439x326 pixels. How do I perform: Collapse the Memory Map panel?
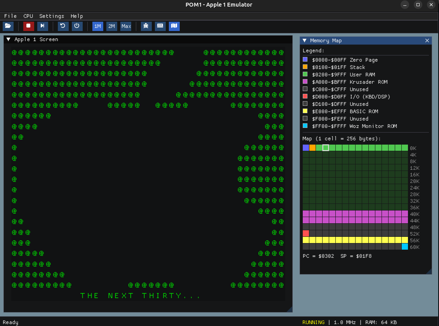305,40
